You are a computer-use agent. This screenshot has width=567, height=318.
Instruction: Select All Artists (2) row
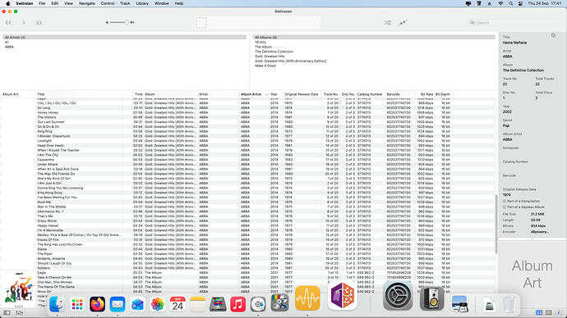tap(124, 37)
